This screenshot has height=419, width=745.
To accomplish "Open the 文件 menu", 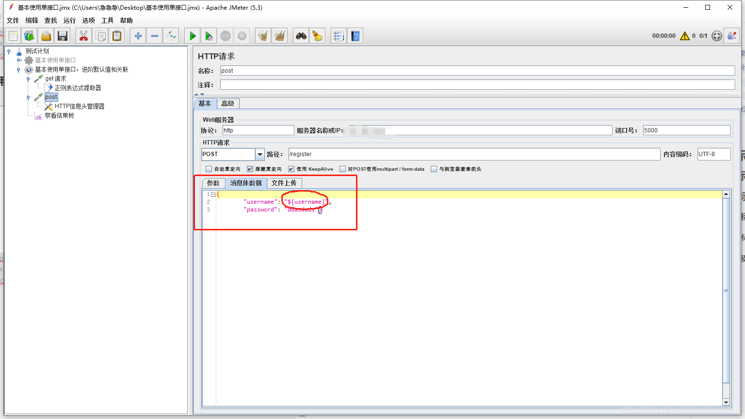I will click(x=13, y=20).
